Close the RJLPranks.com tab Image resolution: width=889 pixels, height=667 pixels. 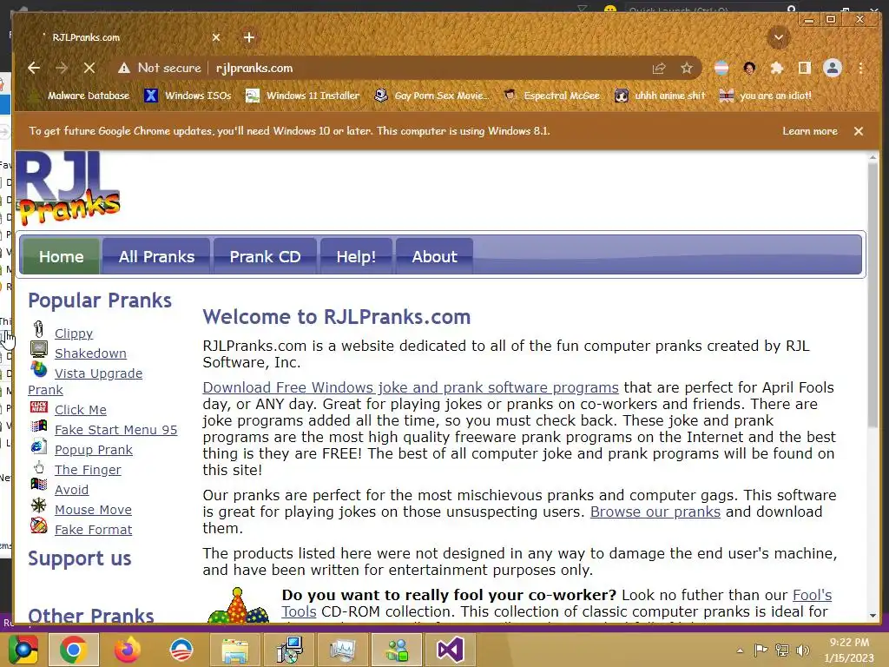[216, 37]
